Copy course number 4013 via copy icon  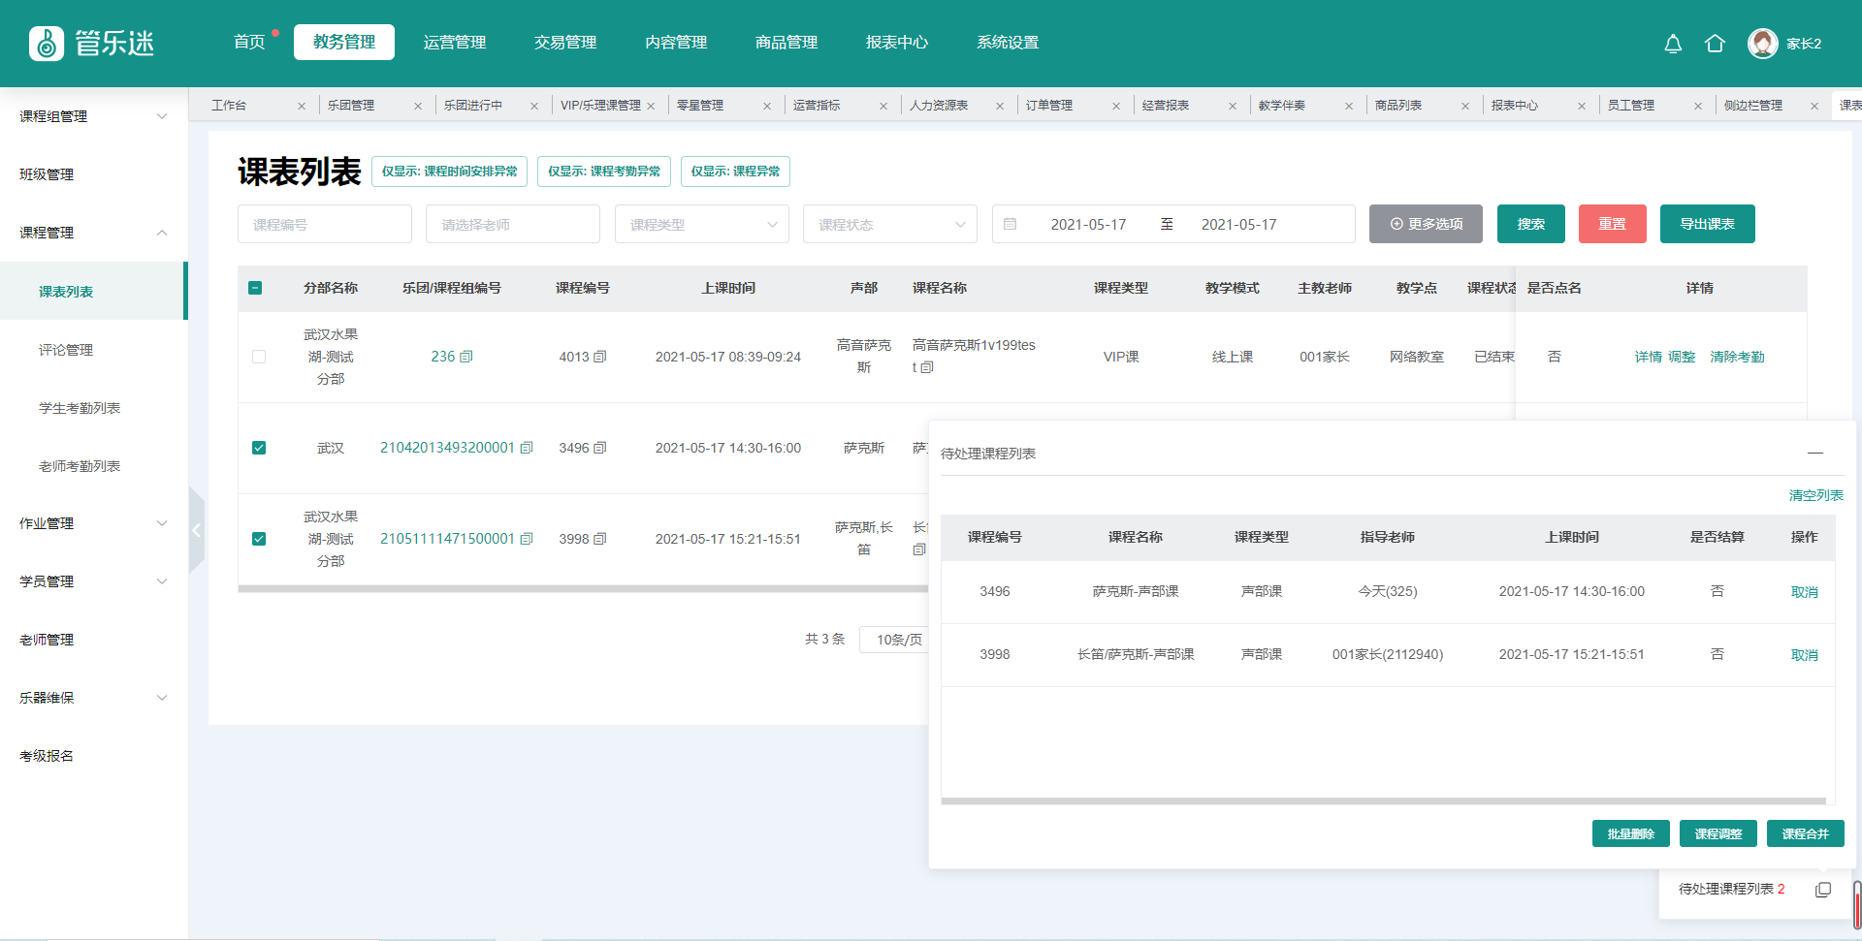tap(600, 357)
